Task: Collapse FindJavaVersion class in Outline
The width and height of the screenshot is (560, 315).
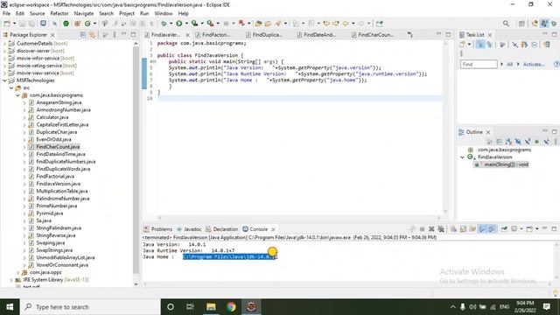Action: [x=463, y=157]
